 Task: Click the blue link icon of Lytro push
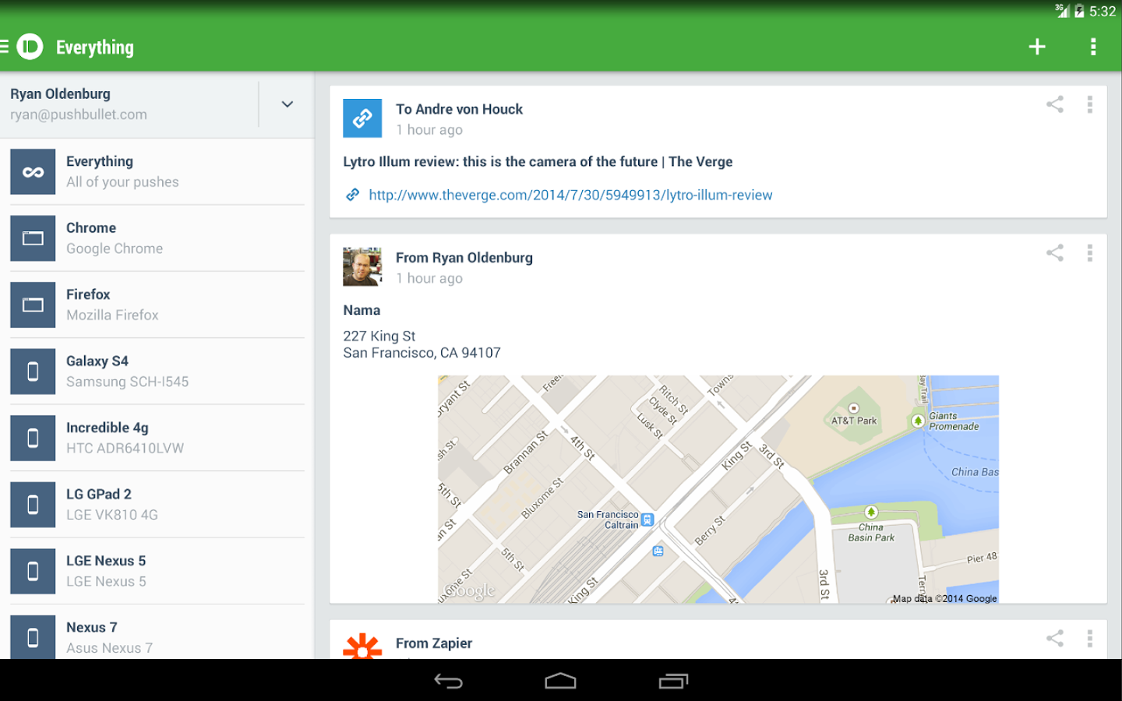362,118
